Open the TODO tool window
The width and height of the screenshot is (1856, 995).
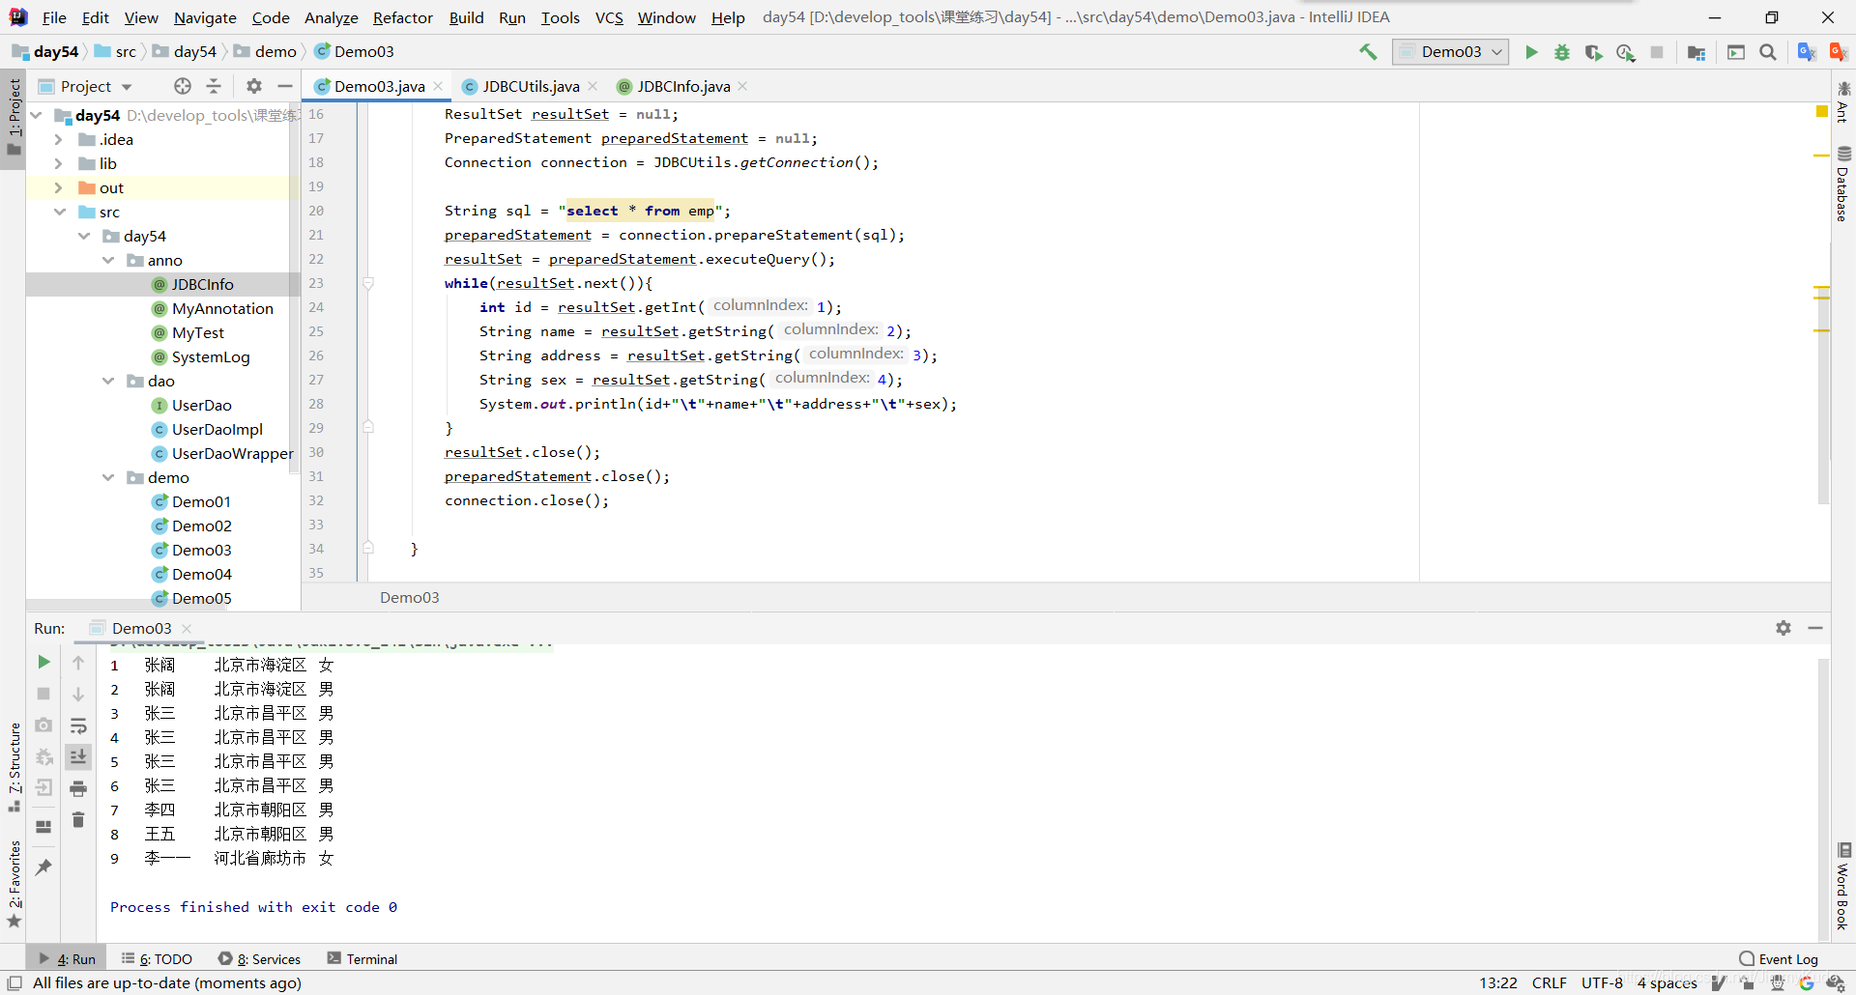point(157,959)
